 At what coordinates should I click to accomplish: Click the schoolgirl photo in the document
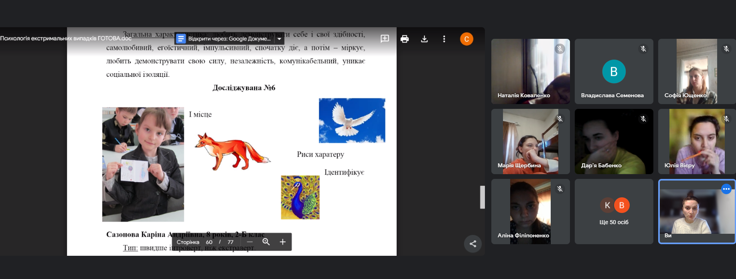coord(143,165)
